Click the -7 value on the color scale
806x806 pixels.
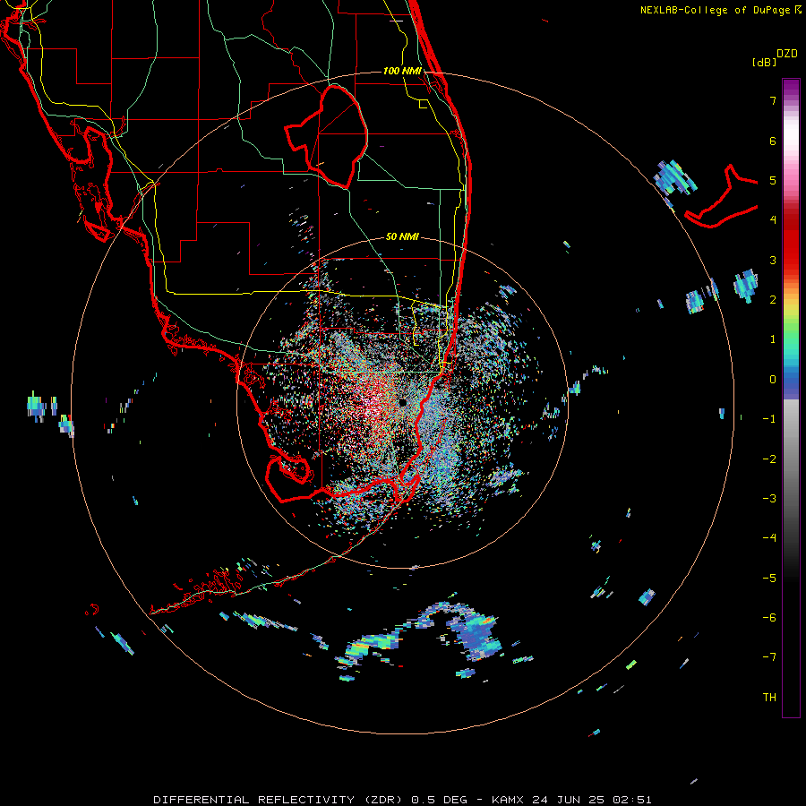(x=769, y=657)
